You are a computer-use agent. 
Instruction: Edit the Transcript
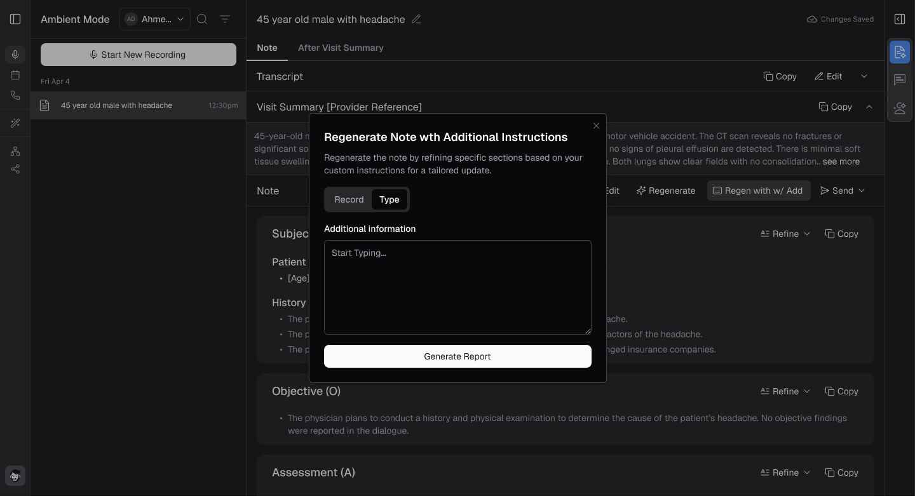coord(829,76)
